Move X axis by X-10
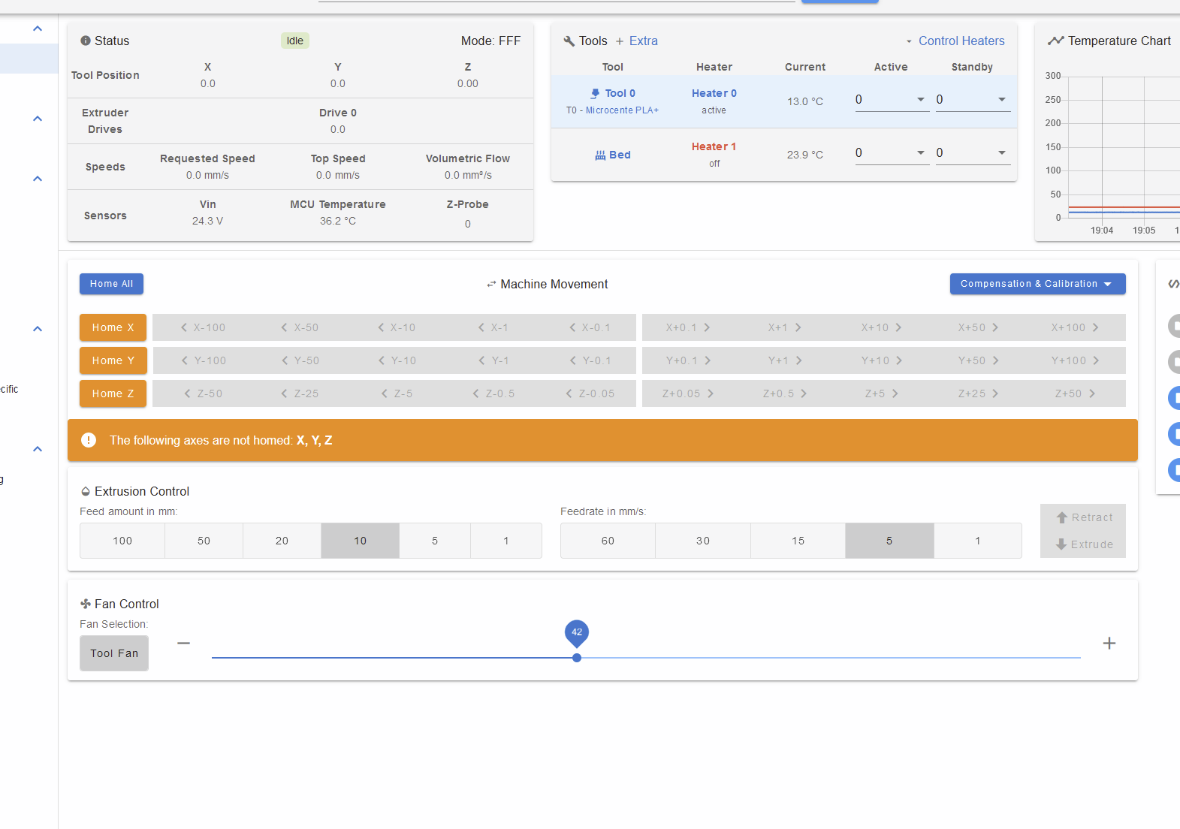 click(397, 327)
